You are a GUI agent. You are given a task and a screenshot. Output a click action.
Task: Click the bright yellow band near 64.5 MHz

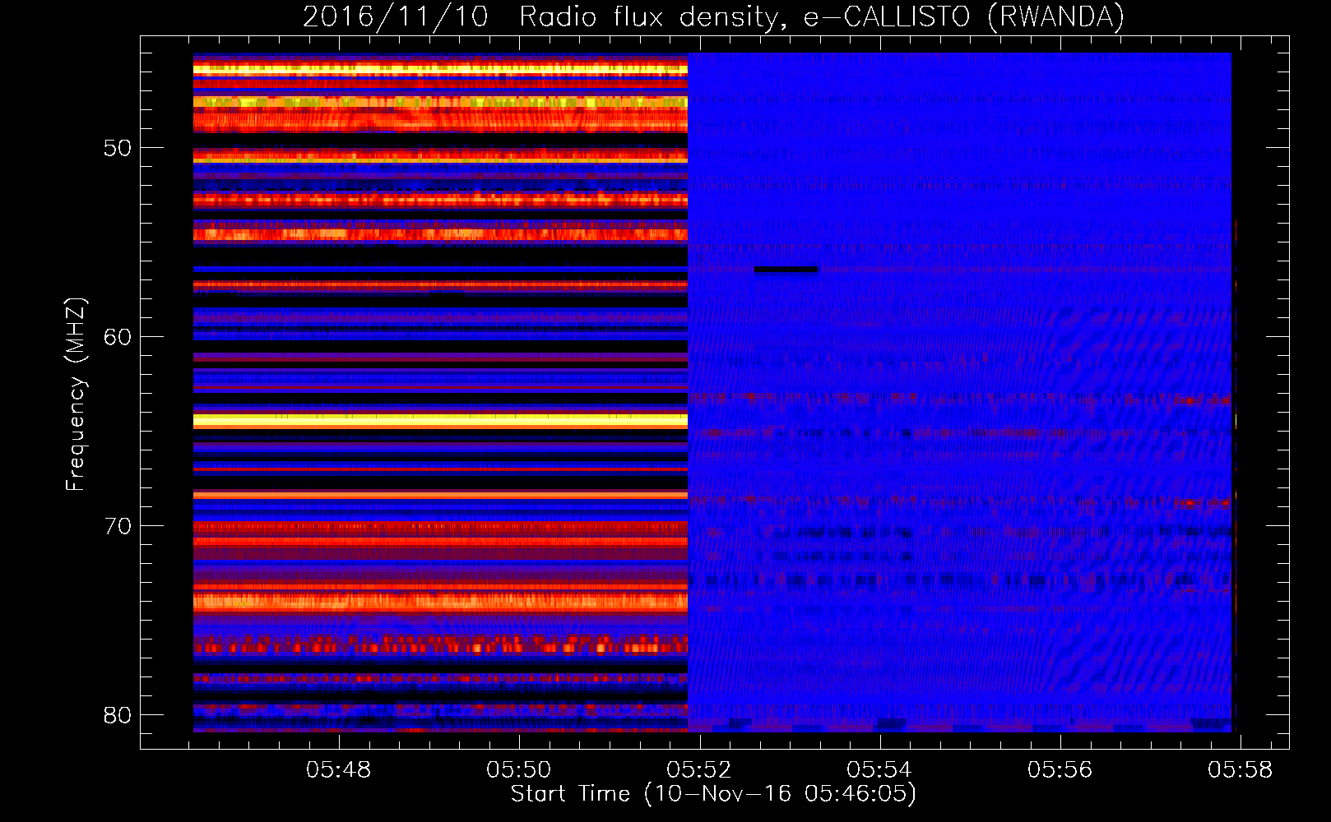coord(440,421)
